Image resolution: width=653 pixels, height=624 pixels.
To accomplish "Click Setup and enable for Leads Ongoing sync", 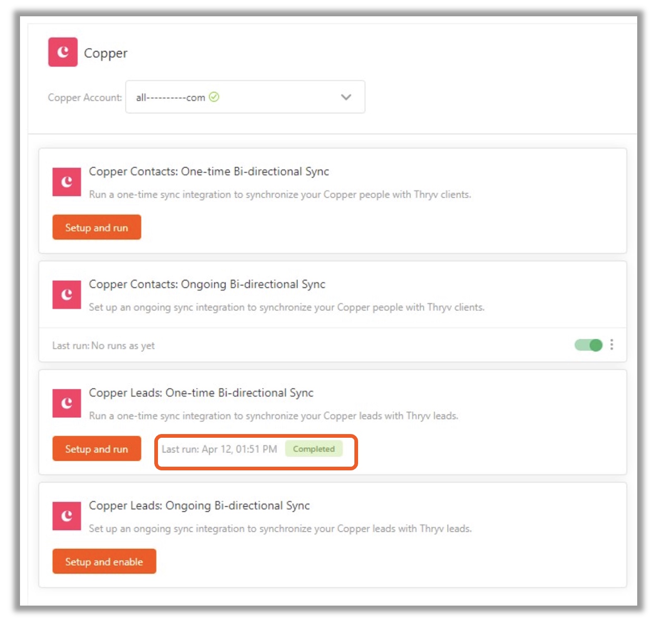I will 104,561.
